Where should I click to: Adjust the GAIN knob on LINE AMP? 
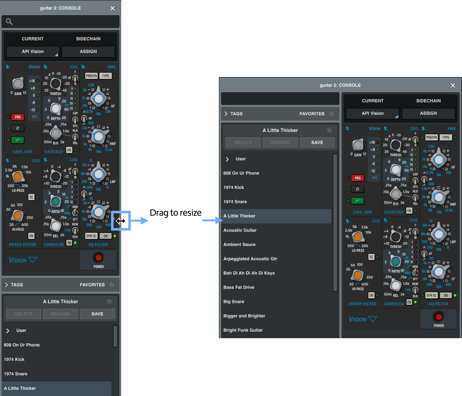click(18, 83)
